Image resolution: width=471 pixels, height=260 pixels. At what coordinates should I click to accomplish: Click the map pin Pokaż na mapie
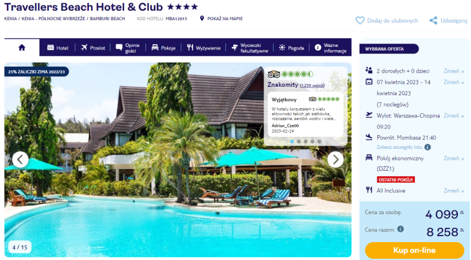click(x=202, y=18)
